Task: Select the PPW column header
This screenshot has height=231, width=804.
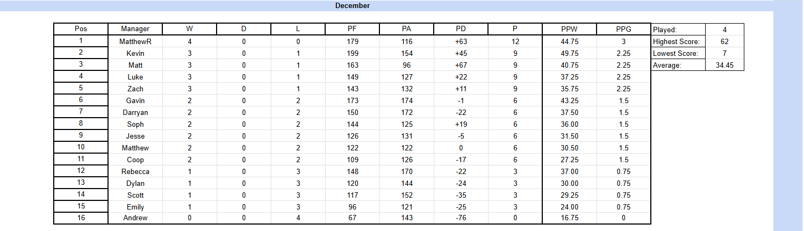Action: (x=569, y=29)
